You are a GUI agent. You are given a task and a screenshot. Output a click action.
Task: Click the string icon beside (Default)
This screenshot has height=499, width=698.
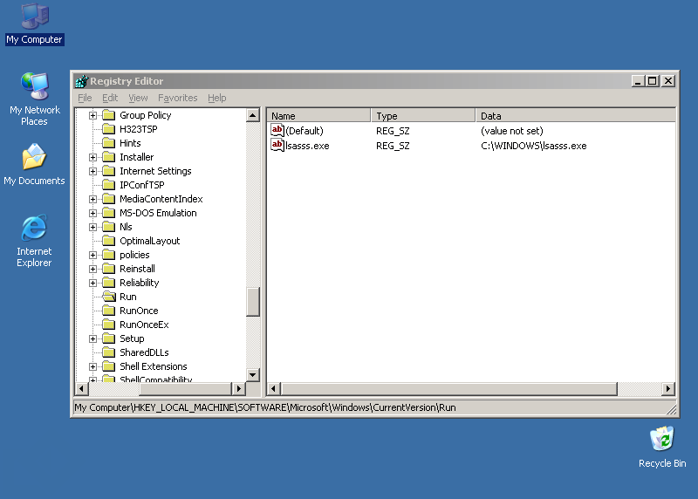277,131
